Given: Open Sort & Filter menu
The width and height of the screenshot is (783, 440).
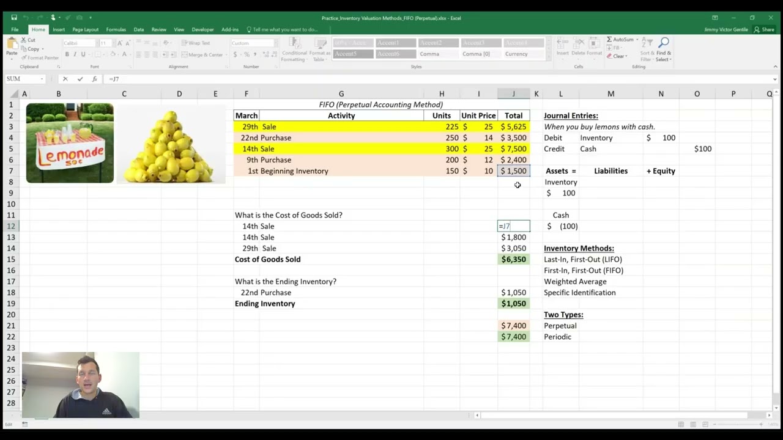Looking at the screenshot, I should pyautogui.click(x=647, y=50).
